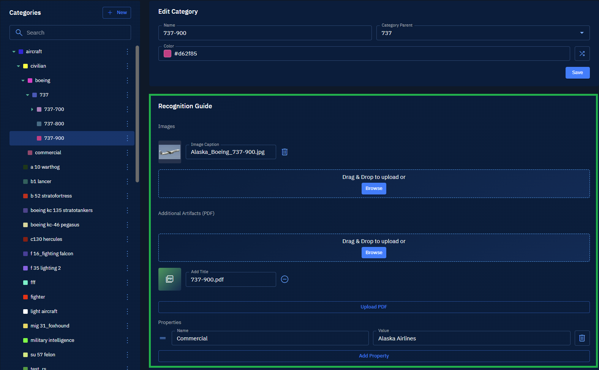Collapse the aircraft tree node

[14, 52]
